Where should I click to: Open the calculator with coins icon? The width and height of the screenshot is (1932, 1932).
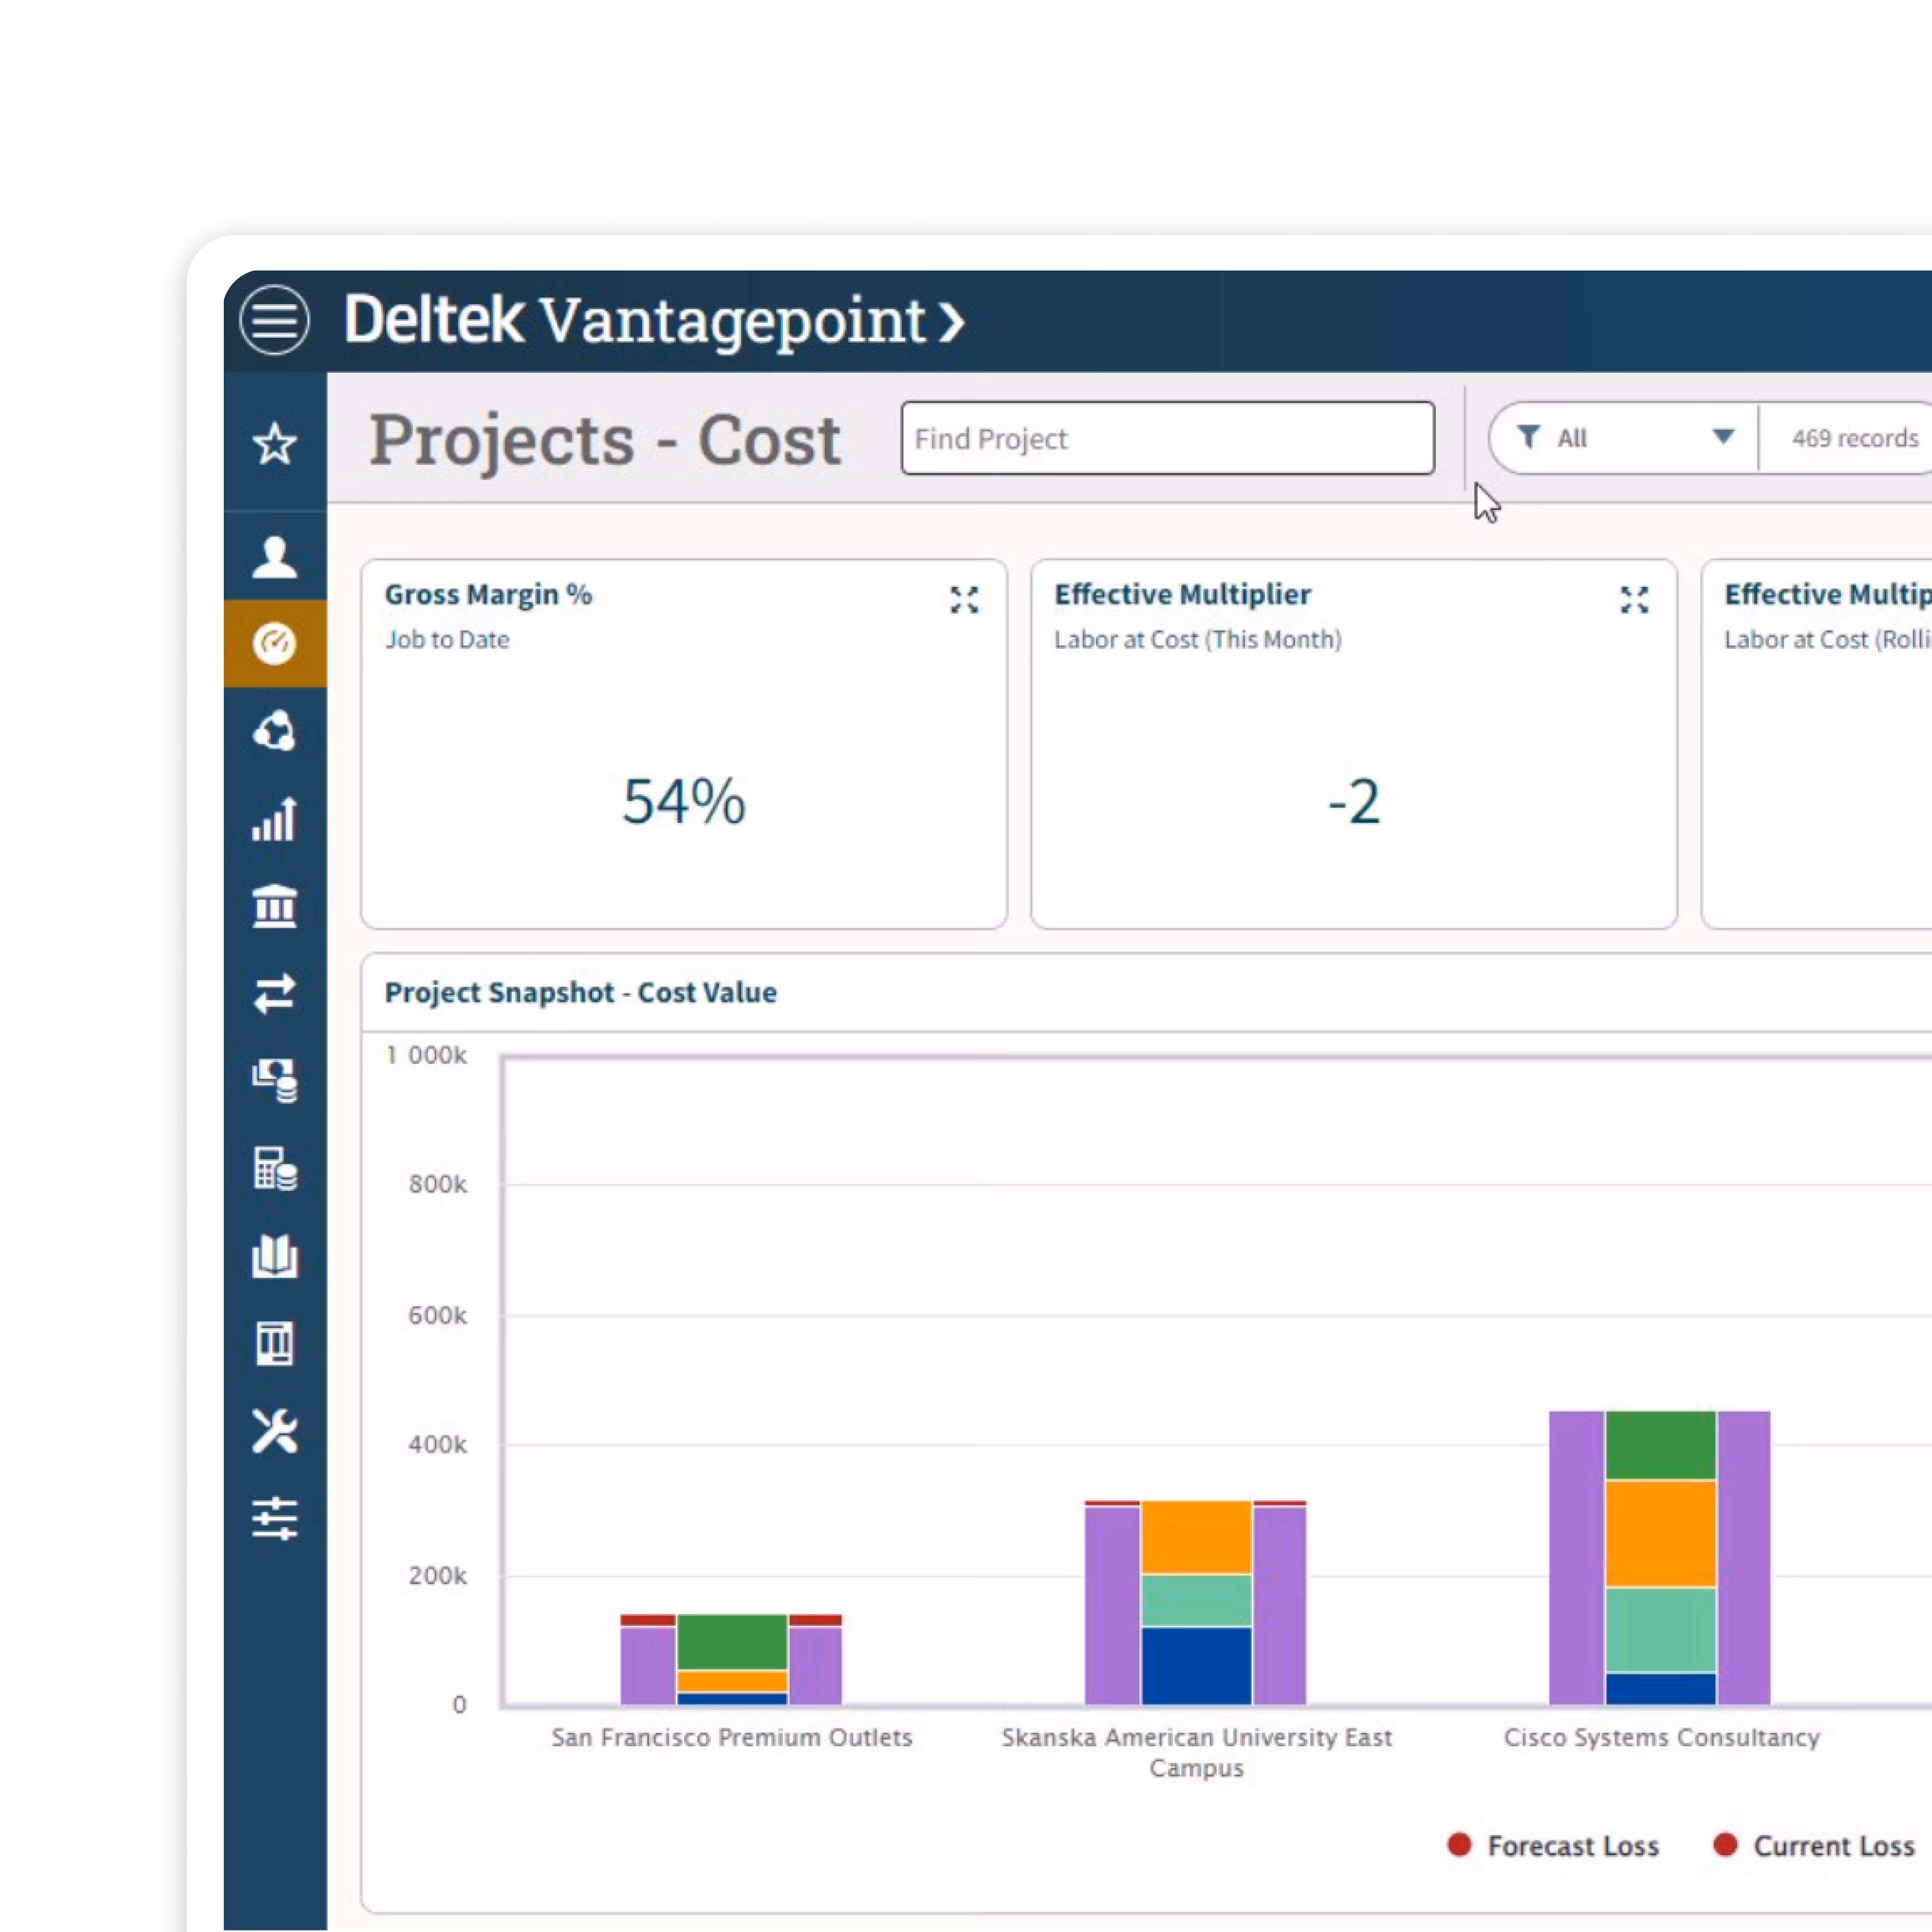point(274,1168)
